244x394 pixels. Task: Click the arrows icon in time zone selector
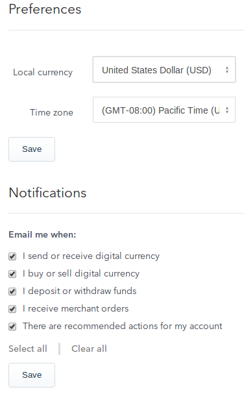[x=227, y=110]
